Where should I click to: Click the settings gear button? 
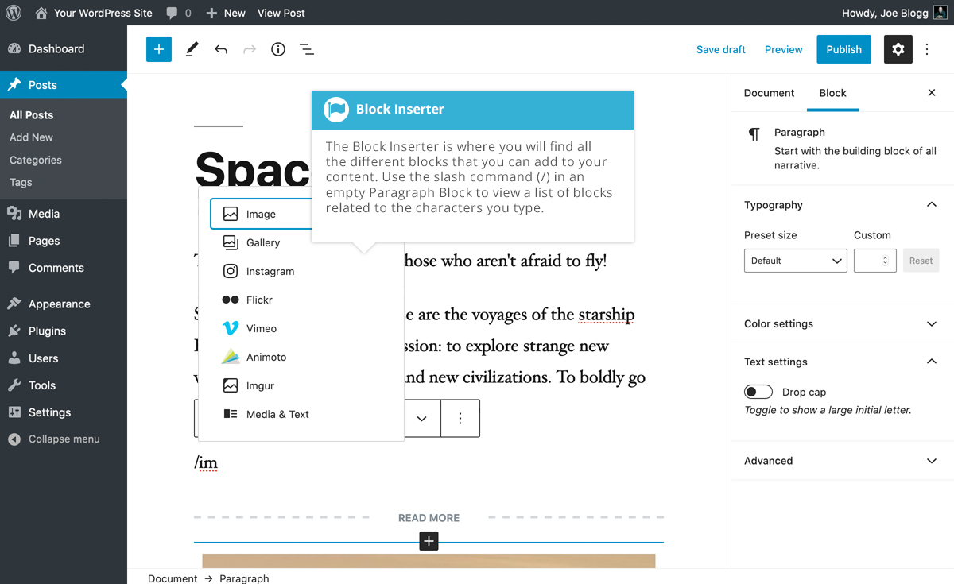click(x=898, y=49)
